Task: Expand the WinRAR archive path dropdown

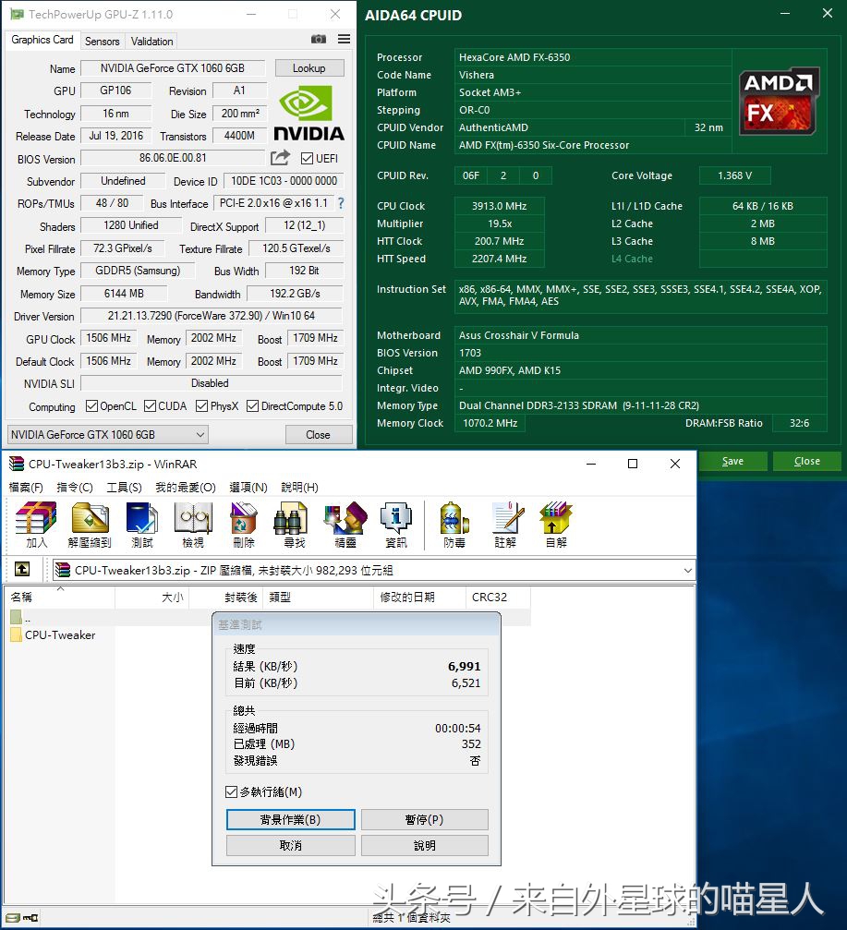Action: tap(687, 570)
